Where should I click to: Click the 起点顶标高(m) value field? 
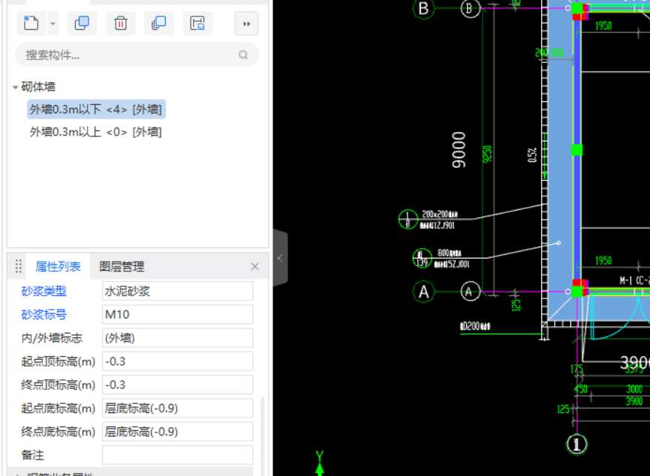[177, 361]
